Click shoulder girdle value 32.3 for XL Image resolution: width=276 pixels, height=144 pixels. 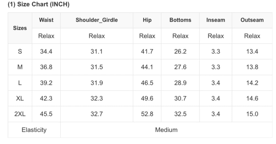click(96, 98)
